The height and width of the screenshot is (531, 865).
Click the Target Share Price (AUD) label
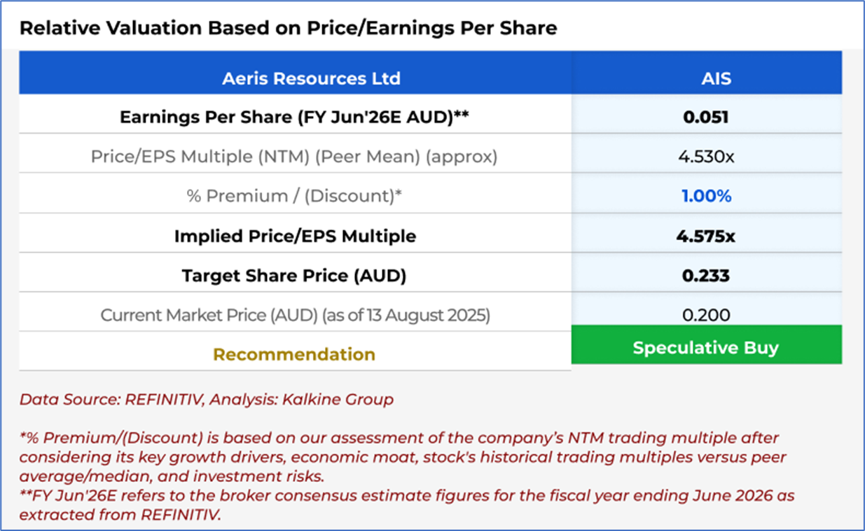(x=294, y=276)
